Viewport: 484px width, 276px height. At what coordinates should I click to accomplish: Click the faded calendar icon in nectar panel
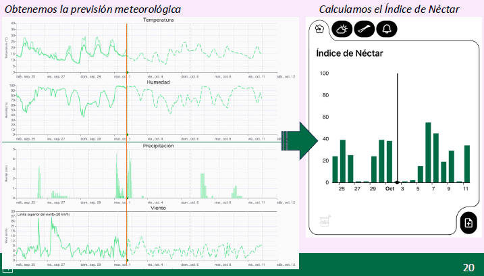tap(325, 221)
